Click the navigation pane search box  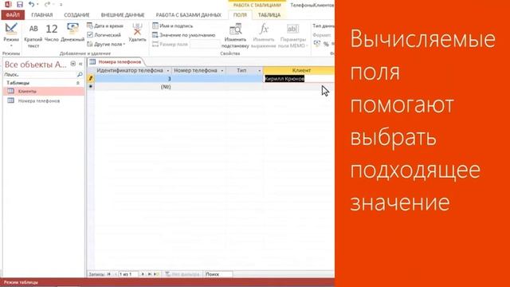39,74
